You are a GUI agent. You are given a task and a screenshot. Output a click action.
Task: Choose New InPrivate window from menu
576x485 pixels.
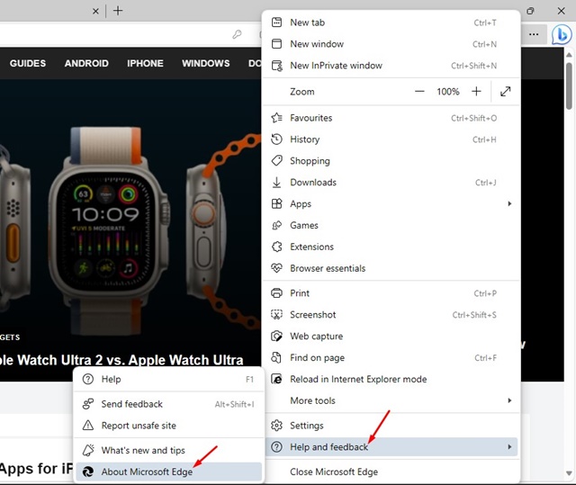click(391, 66)
